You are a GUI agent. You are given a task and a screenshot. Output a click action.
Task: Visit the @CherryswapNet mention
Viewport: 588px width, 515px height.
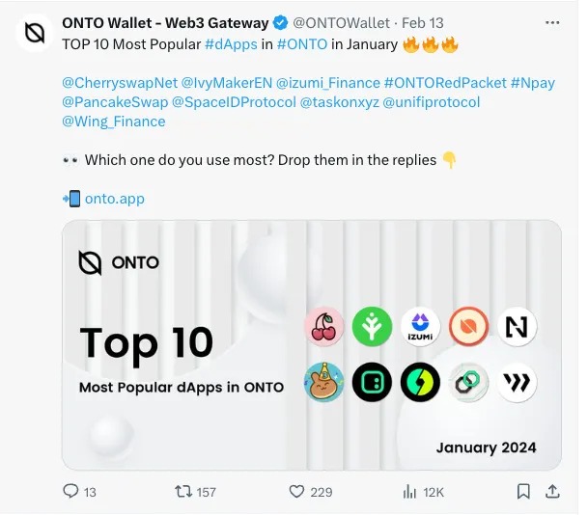click(116, 83)
